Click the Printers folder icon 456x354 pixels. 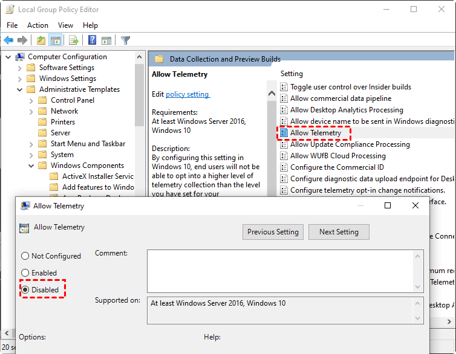(42, 122)
